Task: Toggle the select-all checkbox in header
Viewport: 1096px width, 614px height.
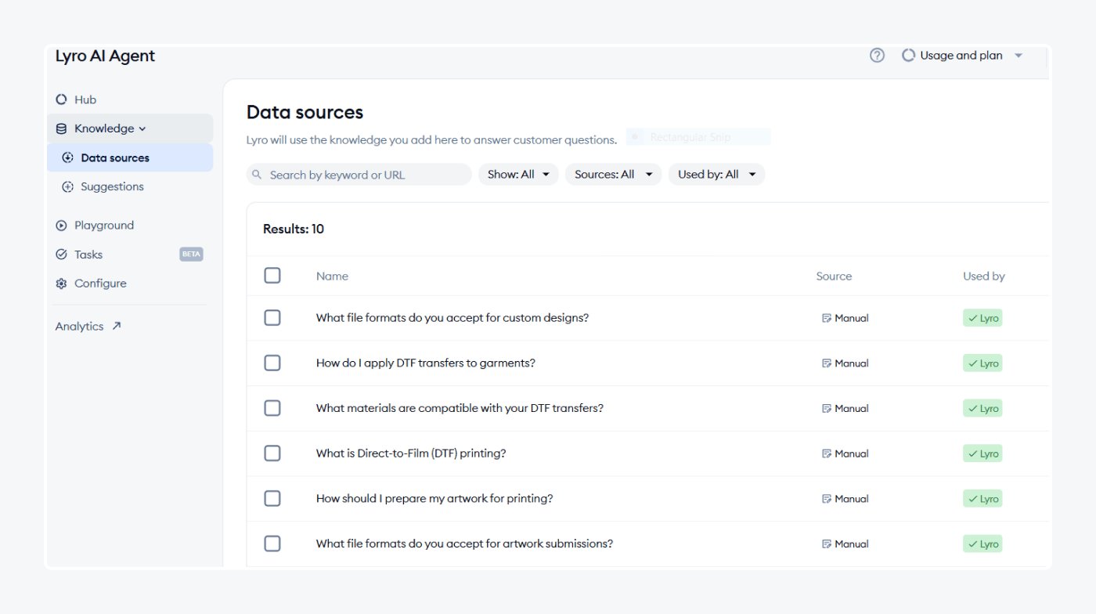Action: click(272, 276)
